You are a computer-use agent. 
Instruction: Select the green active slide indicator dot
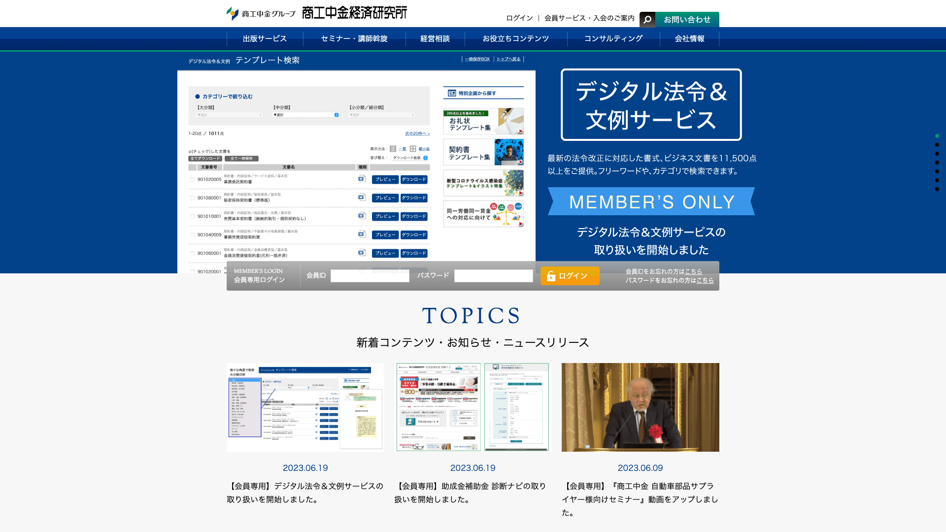pos(937,136)
